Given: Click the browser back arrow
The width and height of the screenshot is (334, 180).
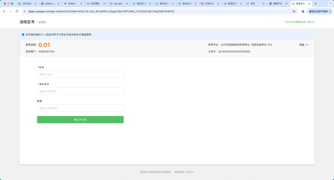Looking at the screenshot, I should 4,11.
